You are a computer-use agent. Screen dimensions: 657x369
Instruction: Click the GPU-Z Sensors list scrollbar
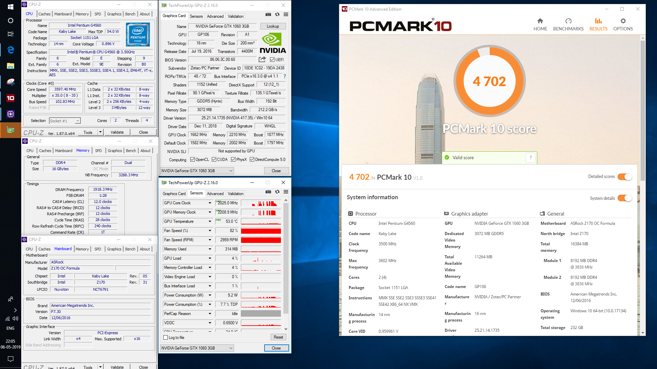pyautogui.click(x=286, y=259)
